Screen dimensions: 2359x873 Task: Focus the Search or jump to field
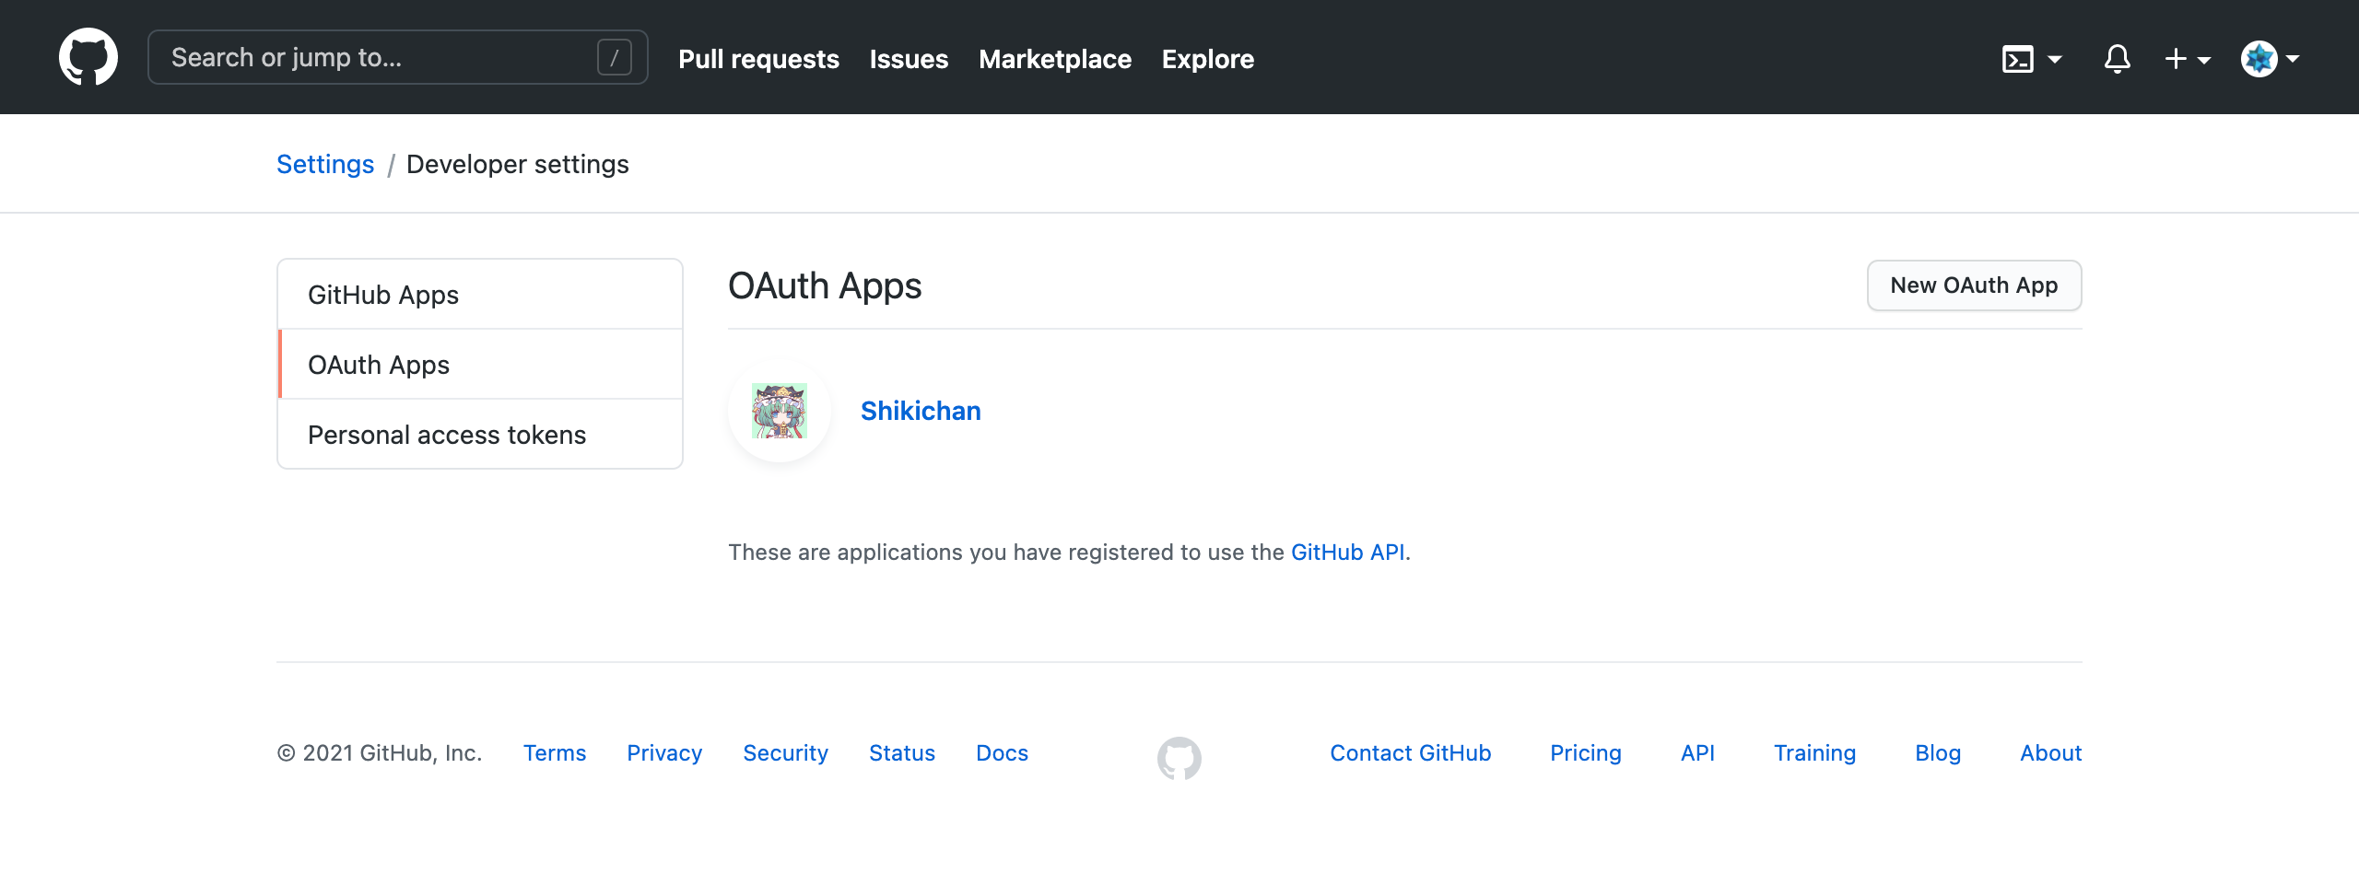[398, 57]
